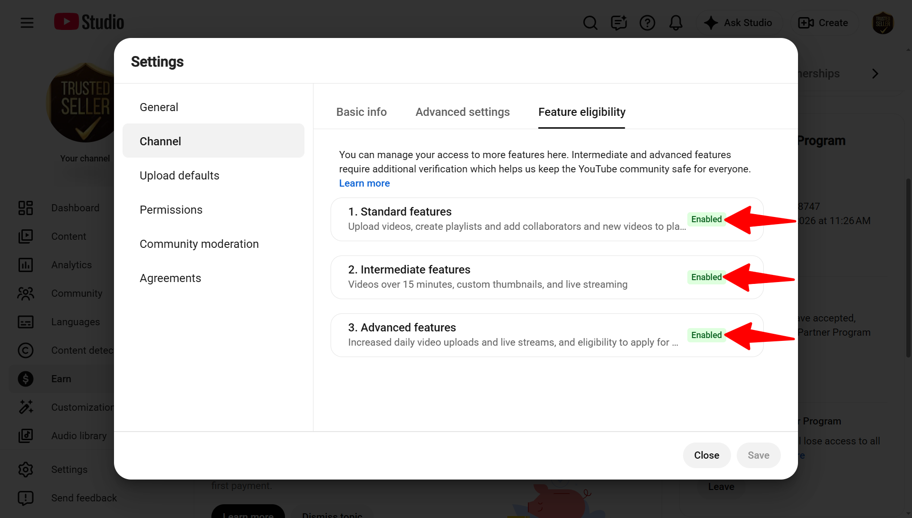Expand the Standard features row
912x518 pixels.
click(x=547, y=219)
